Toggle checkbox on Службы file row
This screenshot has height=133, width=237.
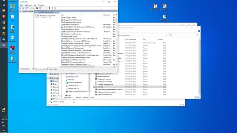(94, 87)
